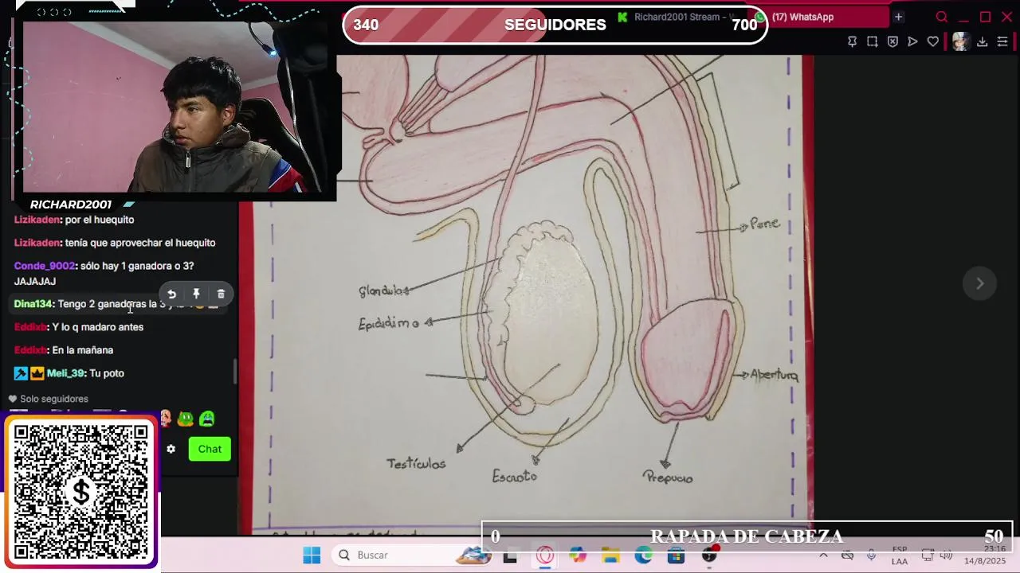Click the chat scrollbar thumb
1020x573 pixels.
(234, 372)
